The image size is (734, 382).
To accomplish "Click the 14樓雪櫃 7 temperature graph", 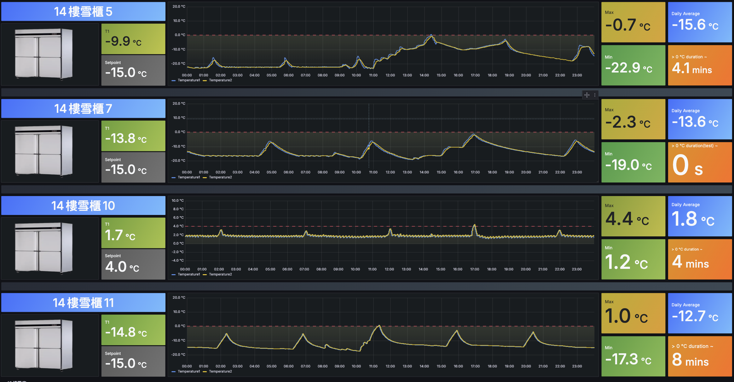I will (383, 141).
